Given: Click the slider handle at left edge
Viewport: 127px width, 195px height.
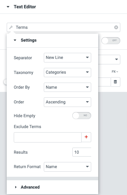Looking at the screenshot, I should click(5, 82).
